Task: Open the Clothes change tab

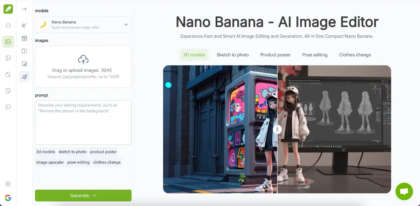Action: point(355,55)
